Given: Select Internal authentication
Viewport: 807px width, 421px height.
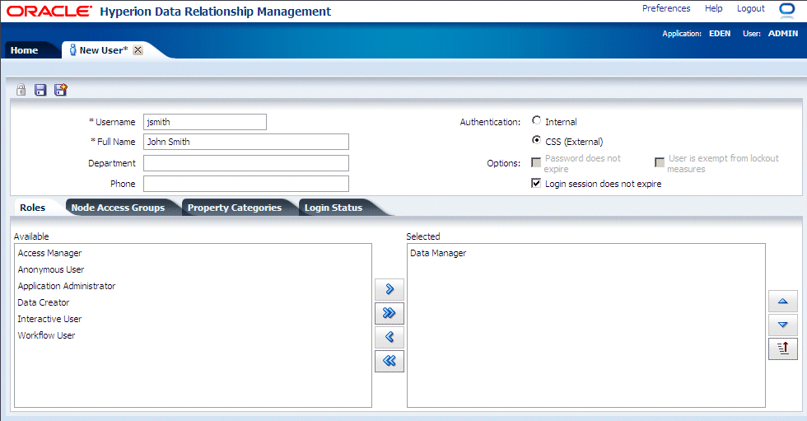Looking at the screenshot, I should [x=536, y=120].
